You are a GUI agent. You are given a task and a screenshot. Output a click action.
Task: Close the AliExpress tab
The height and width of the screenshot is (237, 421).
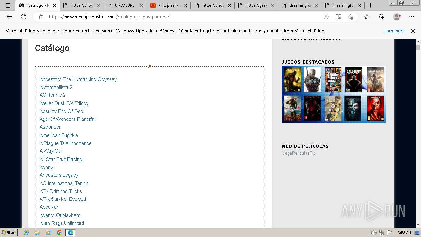[x=186, y=5]
